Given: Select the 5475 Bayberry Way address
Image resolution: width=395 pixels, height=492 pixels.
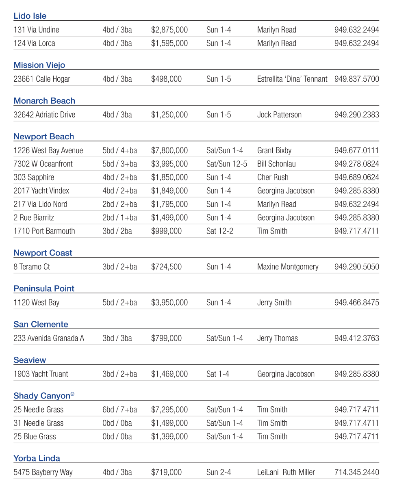Looking at the screenshot, I should coord(43,472).
